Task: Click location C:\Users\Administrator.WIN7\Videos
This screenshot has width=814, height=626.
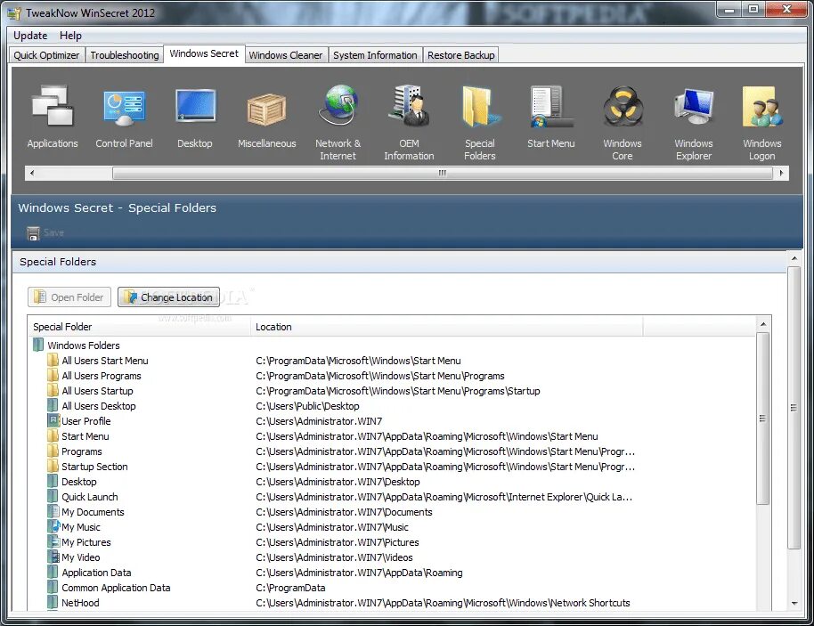Action: 334,557
